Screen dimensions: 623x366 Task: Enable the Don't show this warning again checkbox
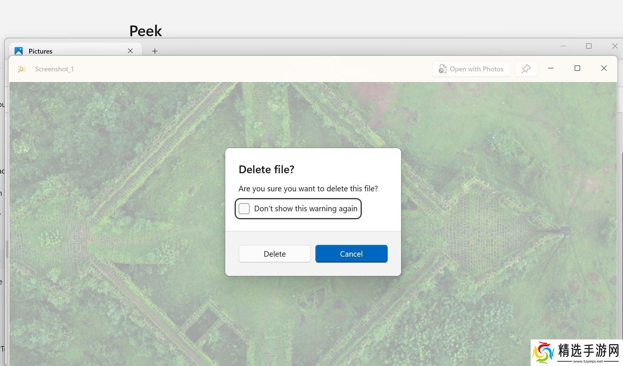pos(244,209)
